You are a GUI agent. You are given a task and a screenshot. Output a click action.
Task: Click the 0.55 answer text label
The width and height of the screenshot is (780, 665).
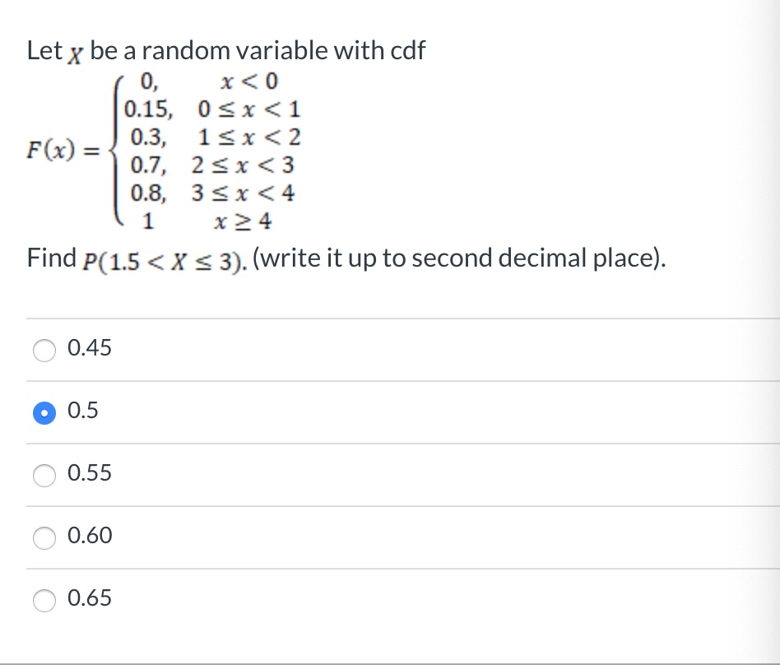tap(89, 473)
